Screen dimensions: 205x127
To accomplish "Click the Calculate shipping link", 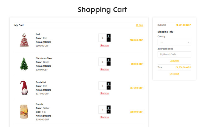I will [174, 61].
